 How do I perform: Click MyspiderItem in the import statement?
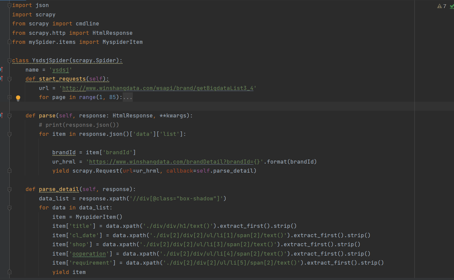click(x=123, y=42)
